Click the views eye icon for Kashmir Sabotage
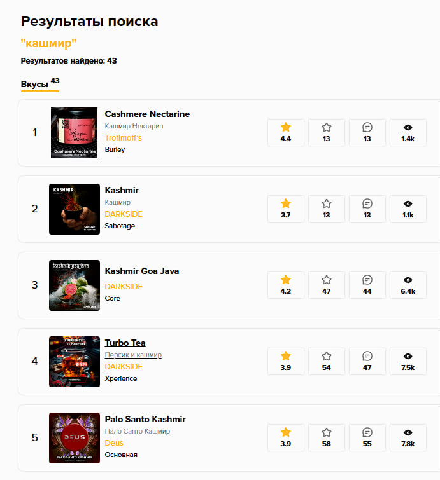This screenshot has width=440, height=480. coord(408,203)
